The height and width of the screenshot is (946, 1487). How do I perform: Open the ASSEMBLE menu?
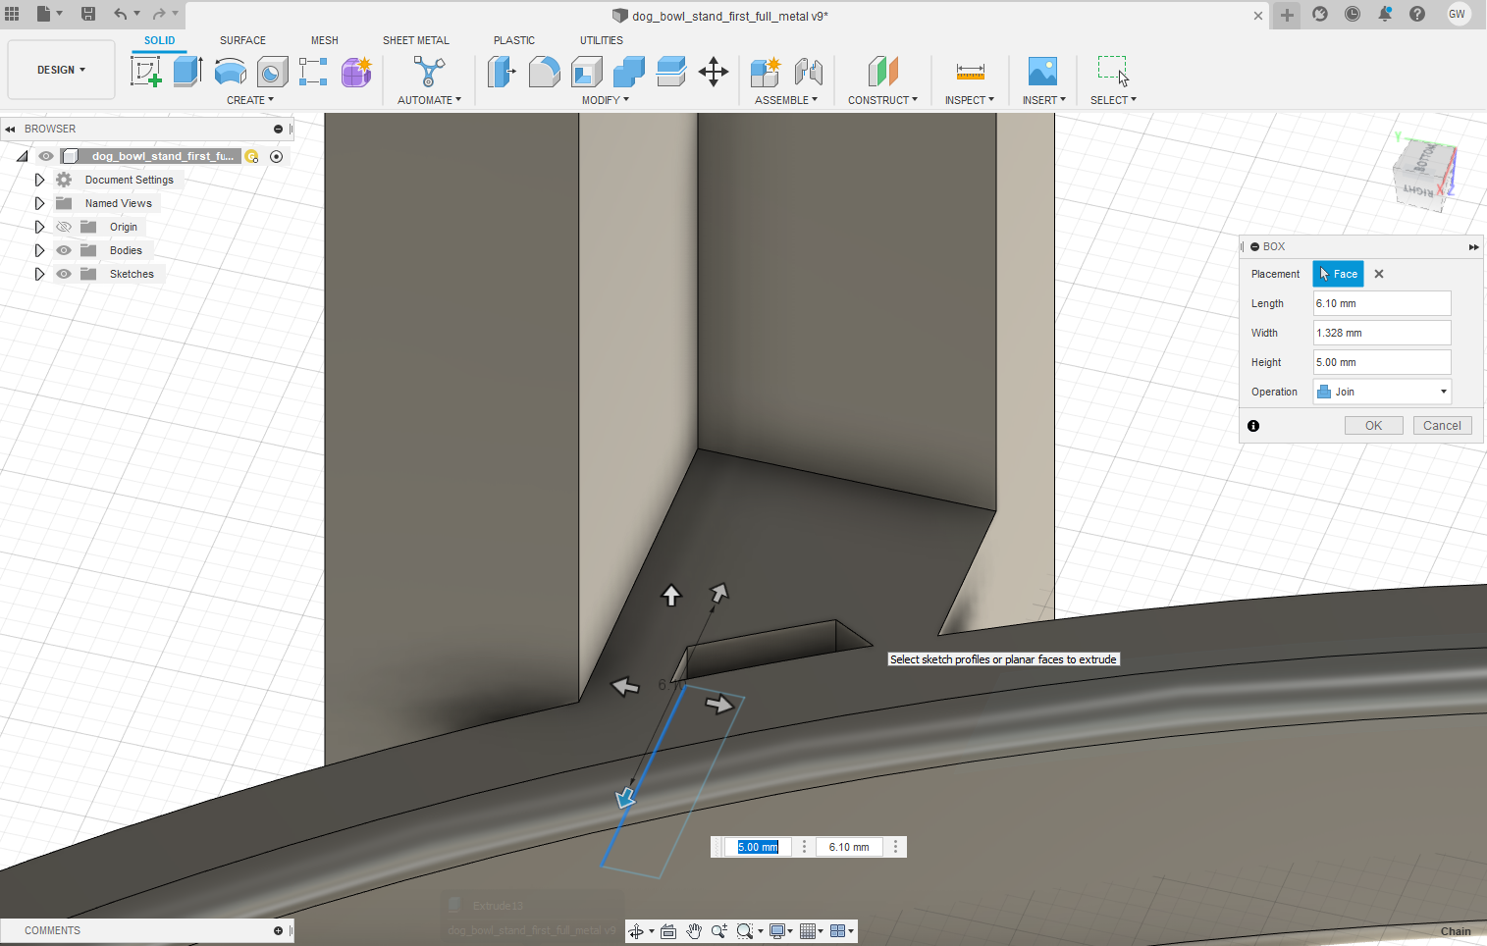[786, 100]
